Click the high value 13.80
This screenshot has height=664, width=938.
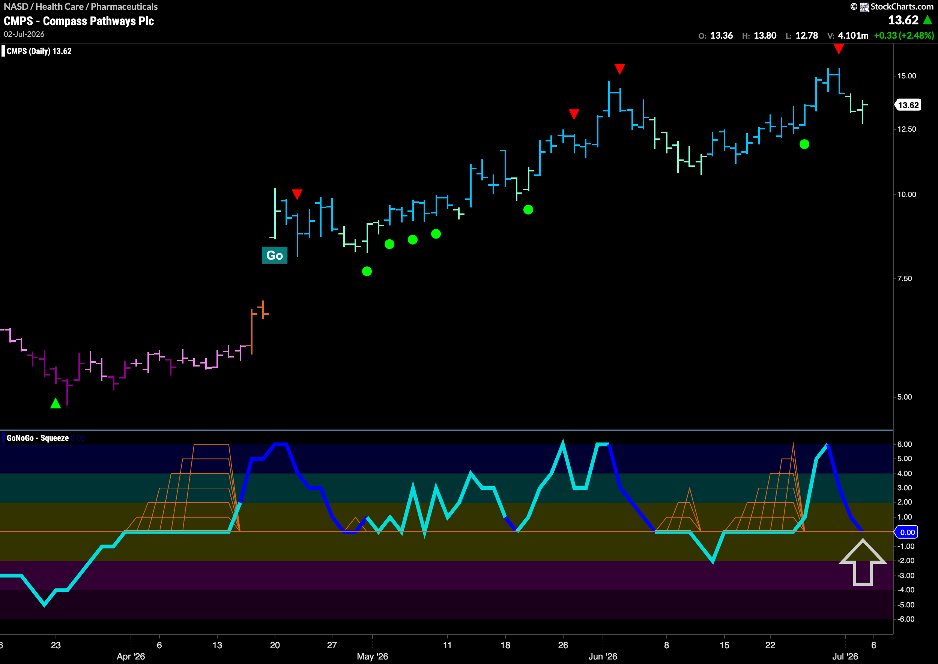tap(765, 36)
